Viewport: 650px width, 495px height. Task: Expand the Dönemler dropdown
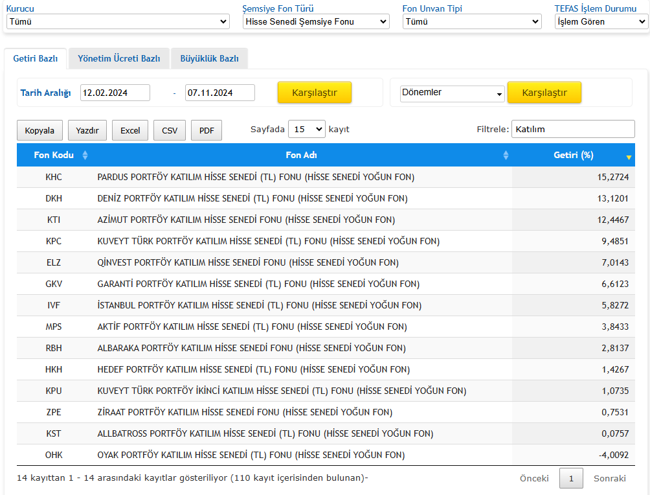pyautogui.click(x=453, y=93)
